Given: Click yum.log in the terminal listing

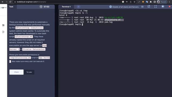Looking at the screenshot, I should tap(109, 22).
